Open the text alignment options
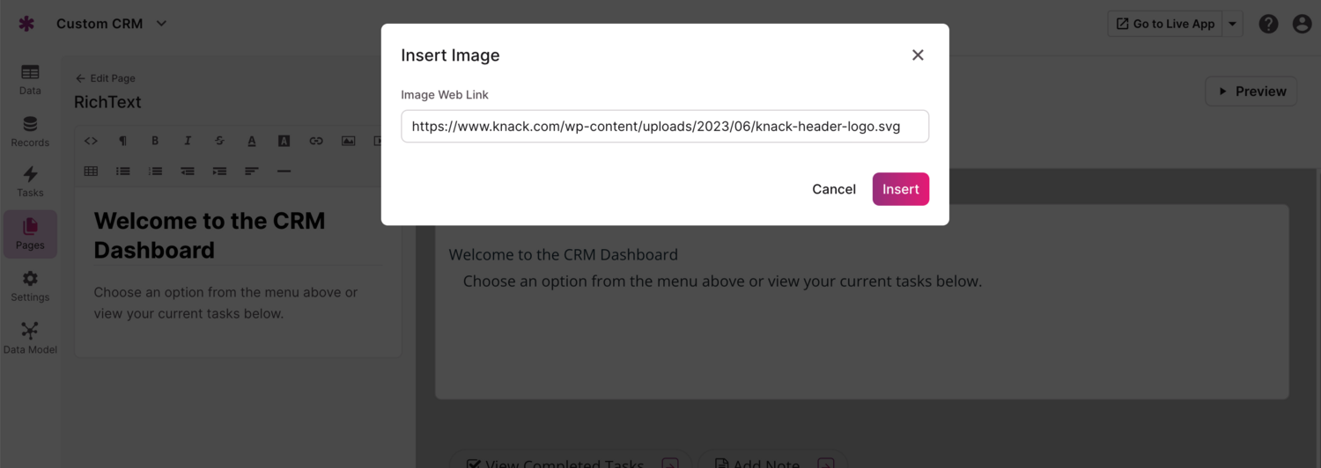The image size is (1321, 468). [x=252, y=171]
